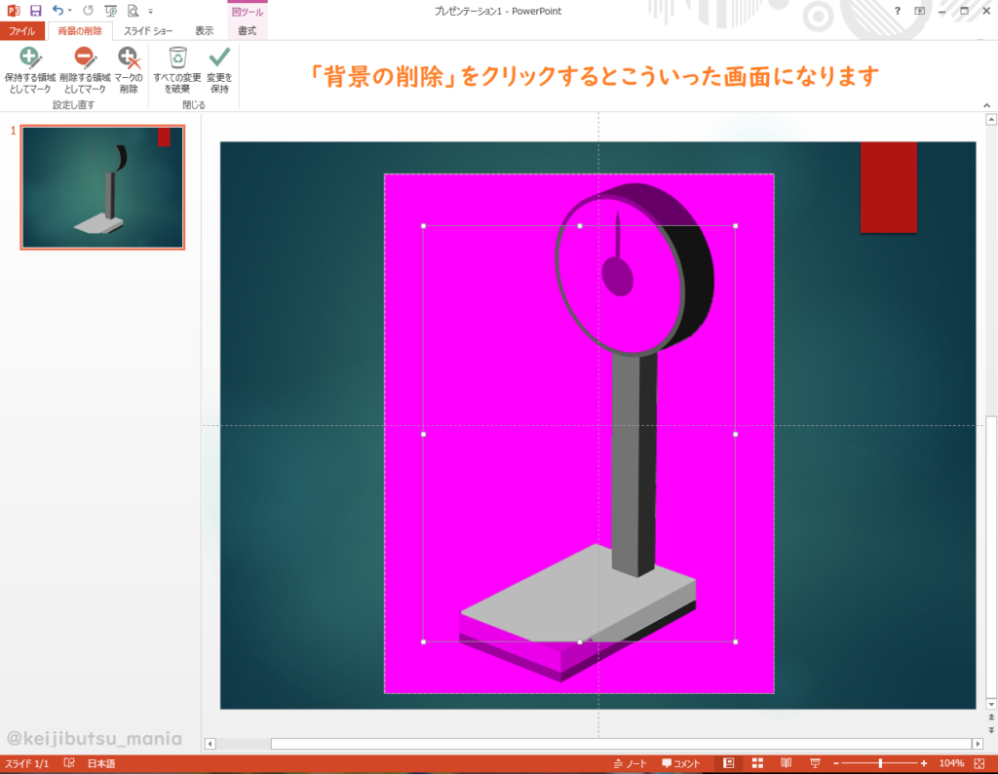Image resolution: width=998 pixels, height=774 pixels.
Task: Open the Undo history dropdown
Action: (x=68, y=10)
